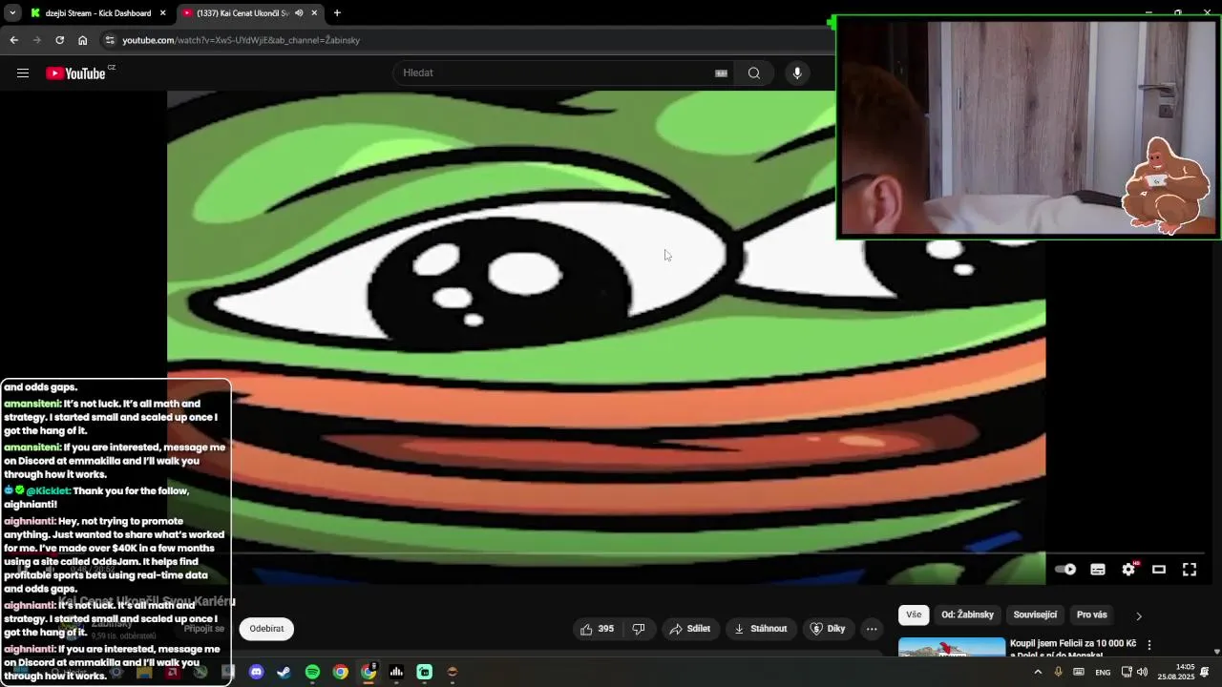Enter fullscreen video mode
Image resolution: width=1222 pixels, height=687 pixels.
(x=1190, y=570)
